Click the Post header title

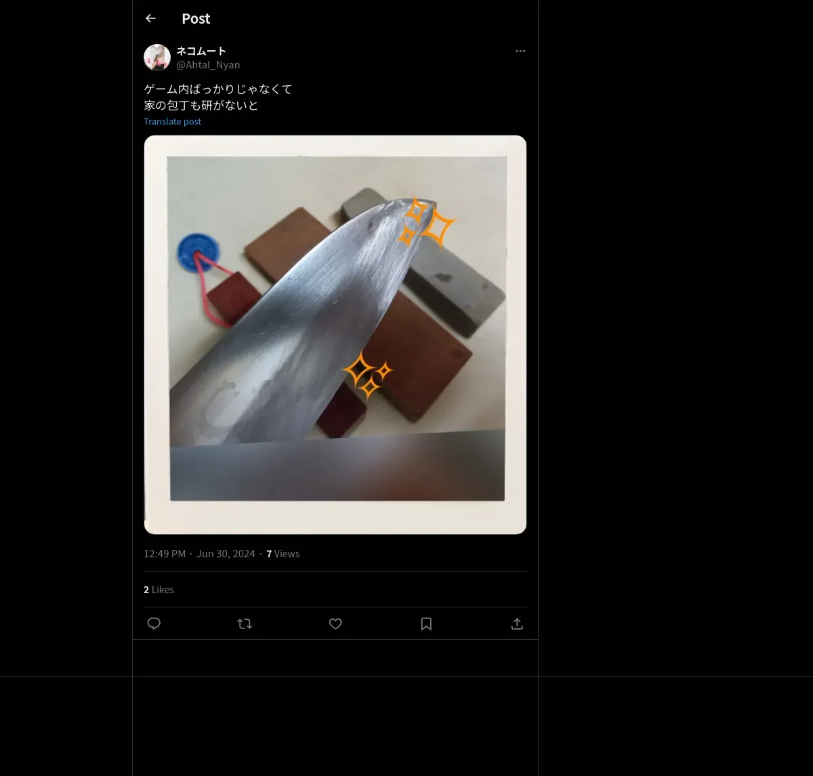[196, 18]
